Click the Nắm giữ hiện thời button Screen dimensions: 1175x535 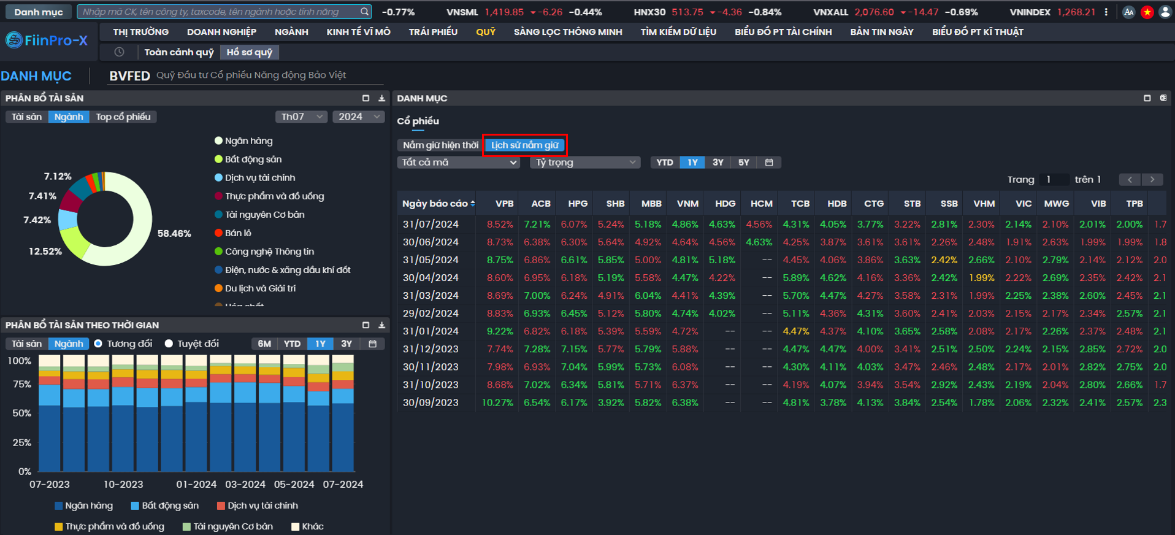pyautogui.click(x=440, y=145)
